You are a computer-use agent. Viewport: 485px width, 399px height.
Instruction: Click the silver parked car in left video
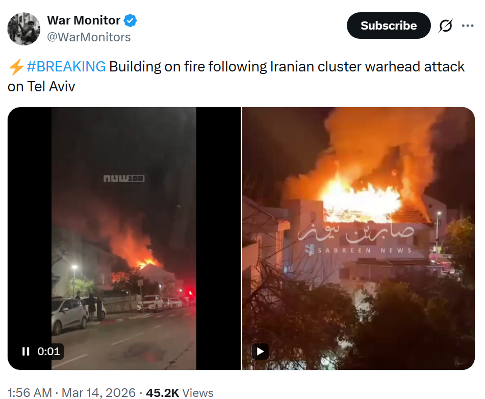[69, 316]
